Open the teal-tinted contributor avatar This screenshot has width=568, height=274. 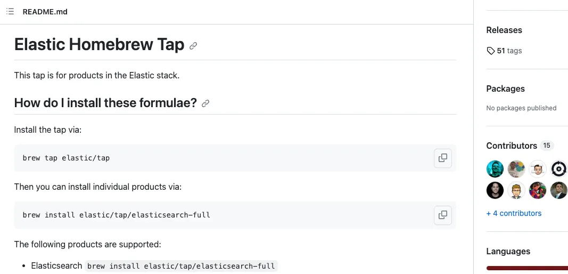(495, 169)
